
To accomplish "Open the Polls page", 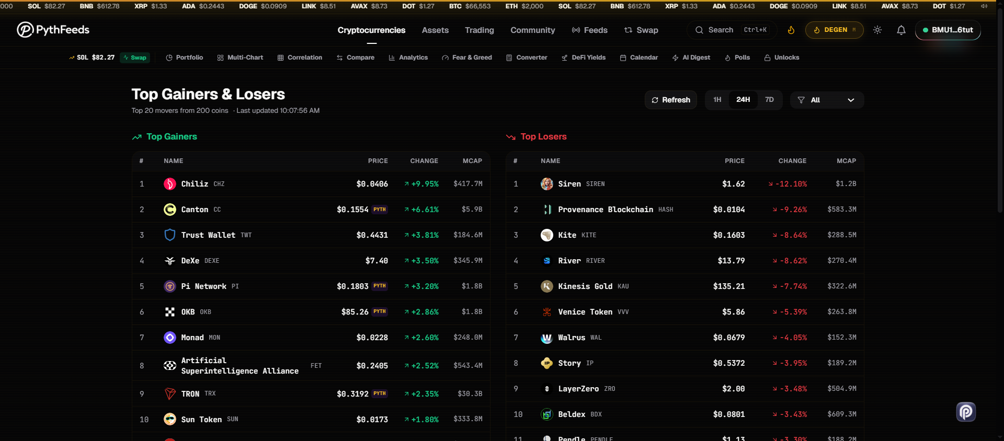I will (x=737, y=57).
